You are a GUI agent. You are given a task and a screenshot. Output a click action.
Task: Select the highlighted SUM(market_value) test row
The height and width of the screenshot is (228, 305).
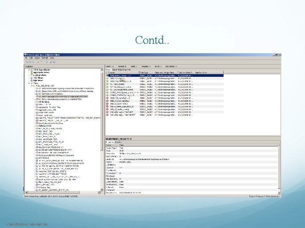tap(164, 76)
